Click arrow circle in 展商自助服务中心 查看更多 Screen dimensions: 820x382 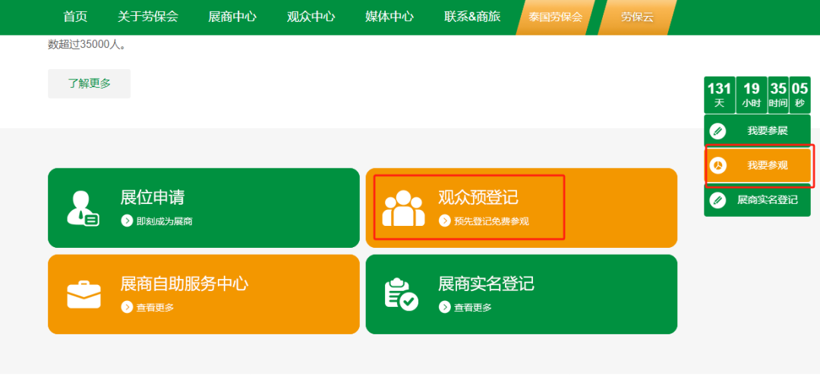127,307
